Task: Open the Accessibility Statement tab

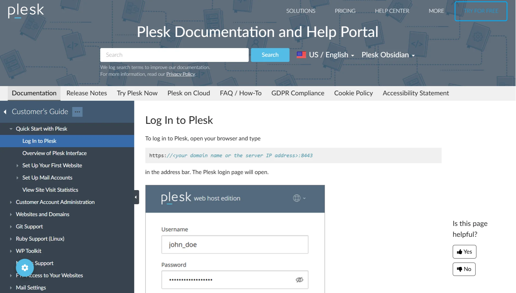Action: click(416, 93)
